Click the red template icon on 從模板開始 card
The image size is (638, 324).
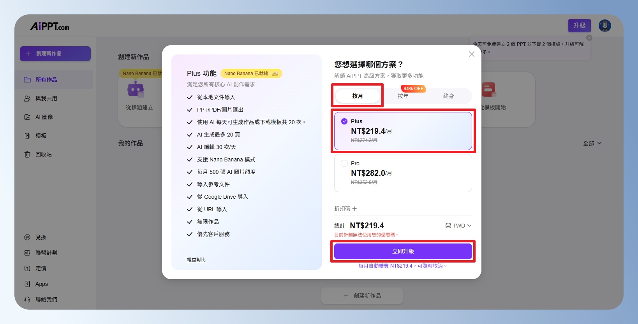pos(488,89)
